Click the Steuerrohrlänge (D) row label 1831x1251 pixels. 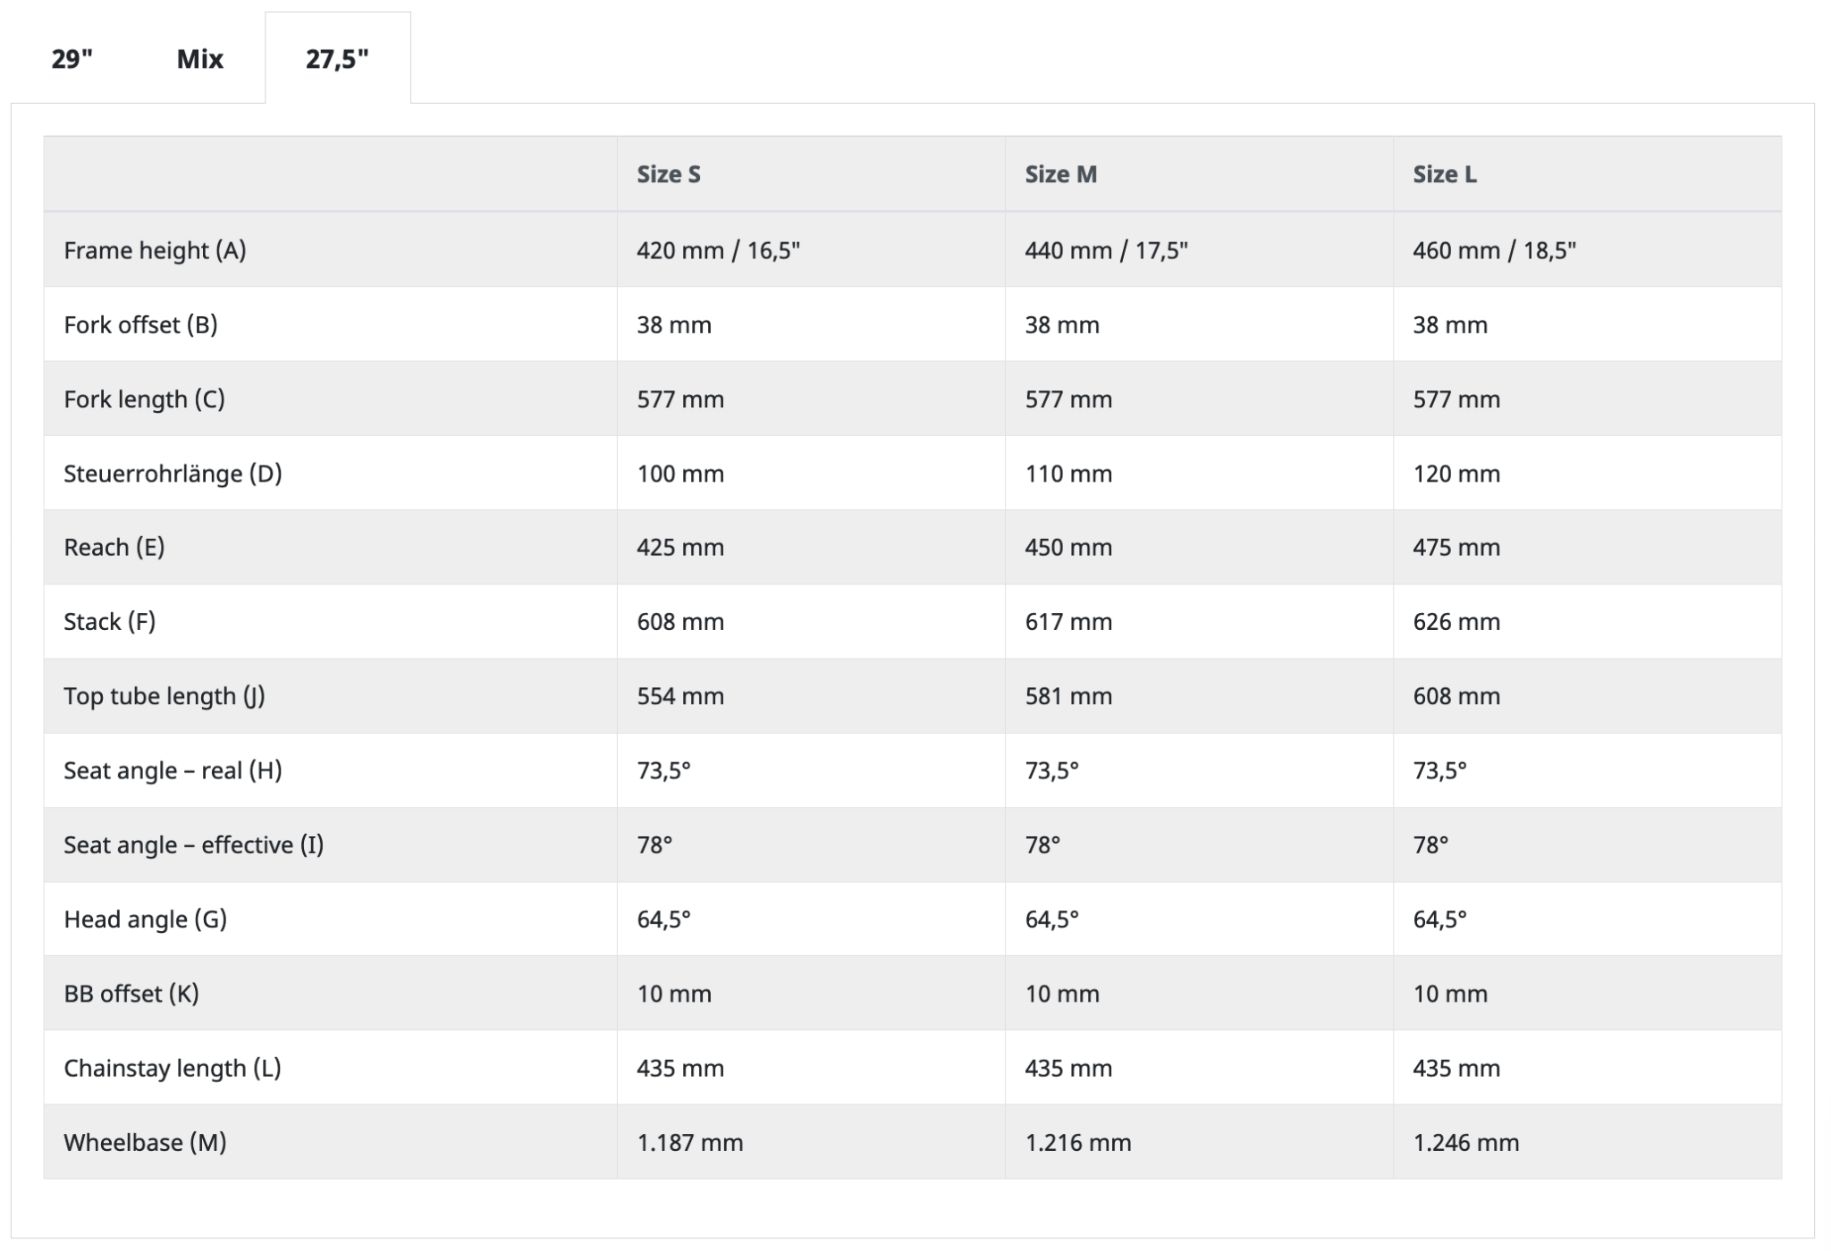click(x=173, y=474)
